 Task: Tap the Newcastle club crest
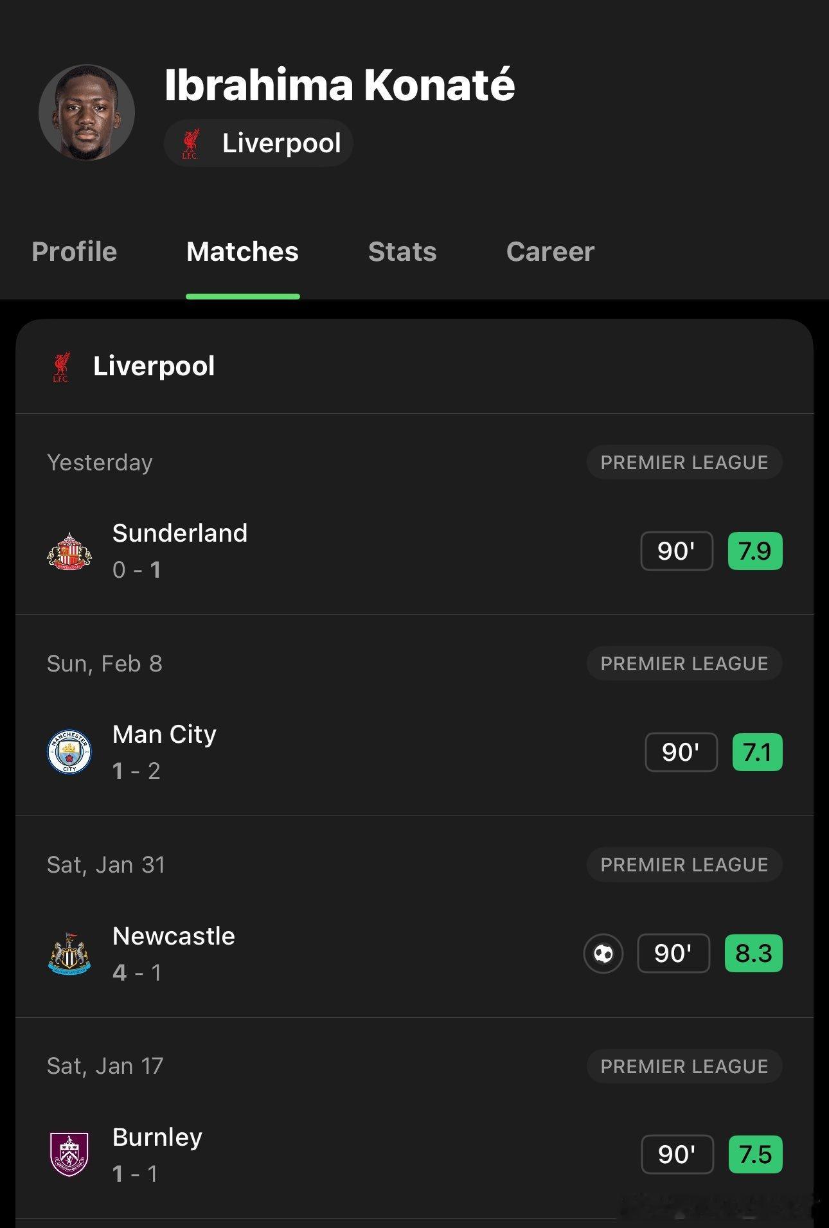point(69,954)
